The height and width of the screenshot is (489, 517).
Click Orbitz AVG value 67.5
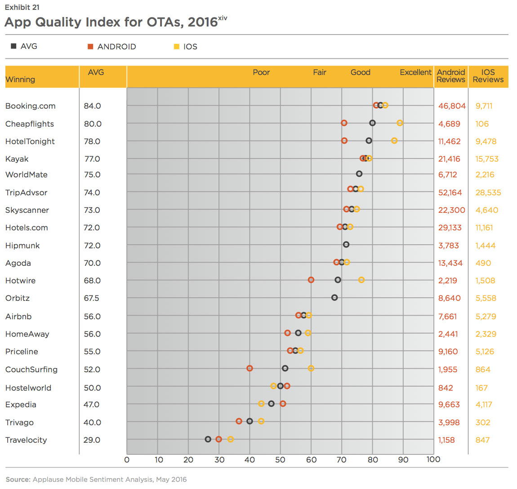[x=91, y=298]
